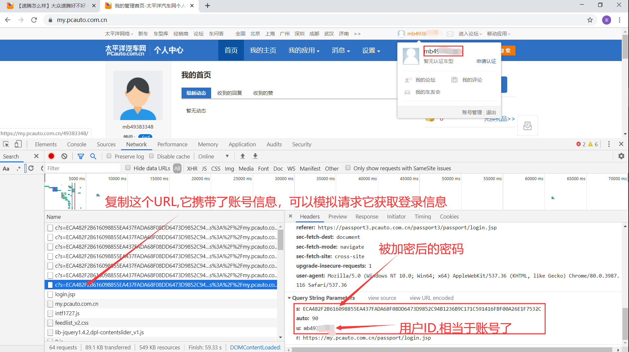
Task: Click the mail envelope icon in top bar
Action: pyautogui.click(x=450, y=34)
